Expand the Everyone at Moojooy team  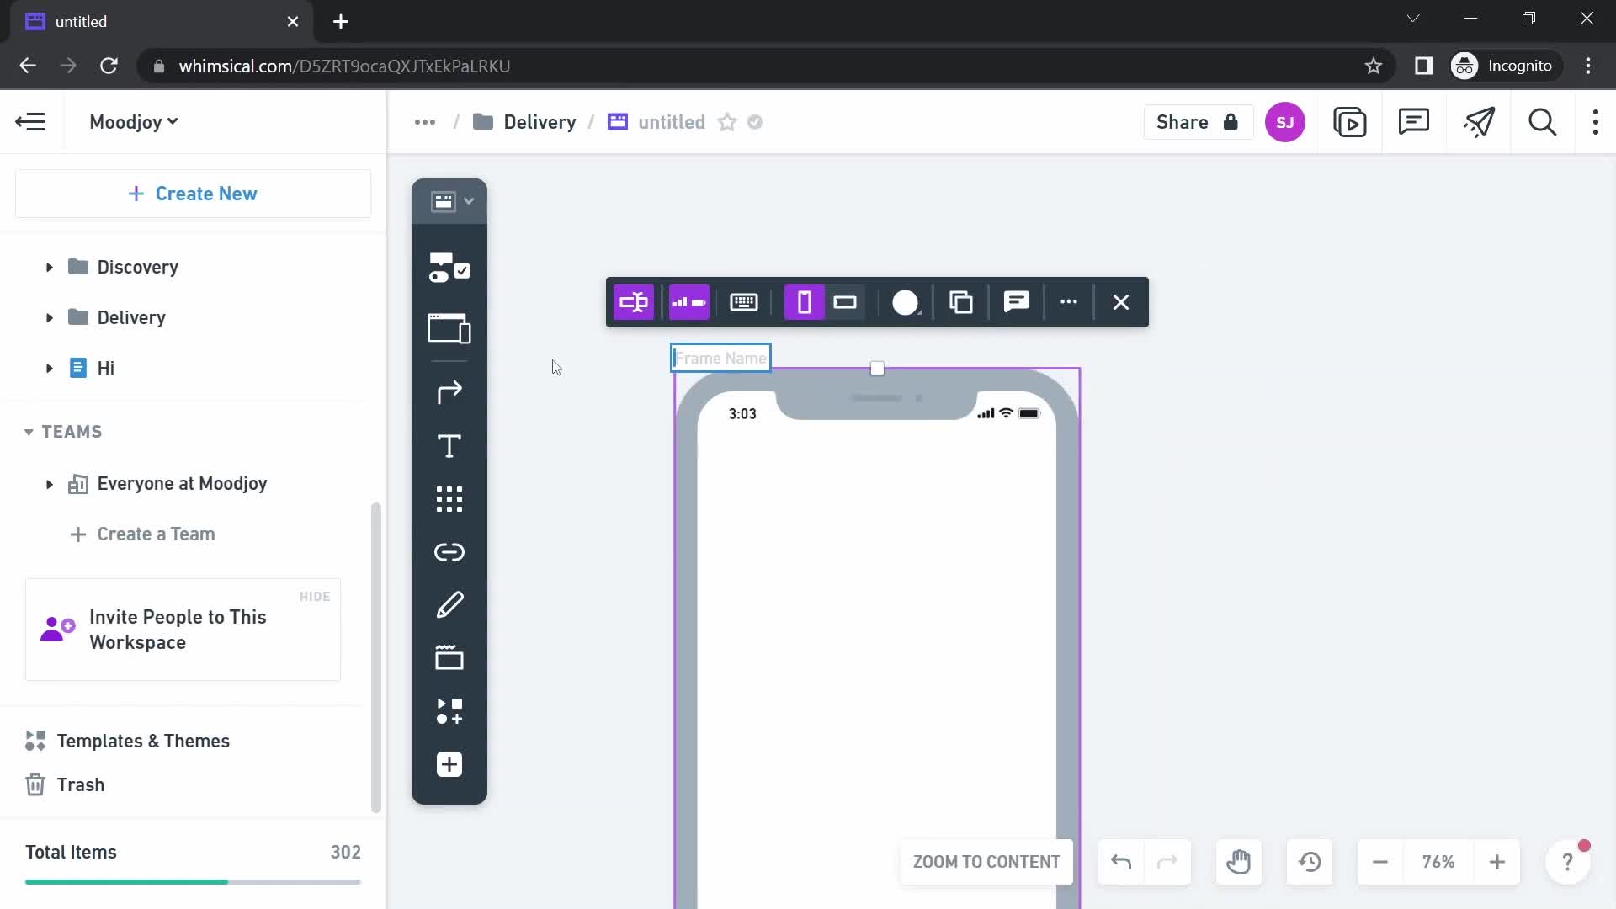tap(48, 483)
